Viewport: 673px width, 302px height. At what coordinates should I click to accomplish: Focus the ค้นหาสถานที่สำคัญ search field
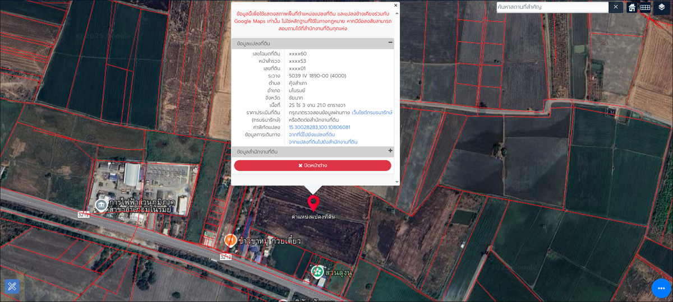click(x=552, y=7)
